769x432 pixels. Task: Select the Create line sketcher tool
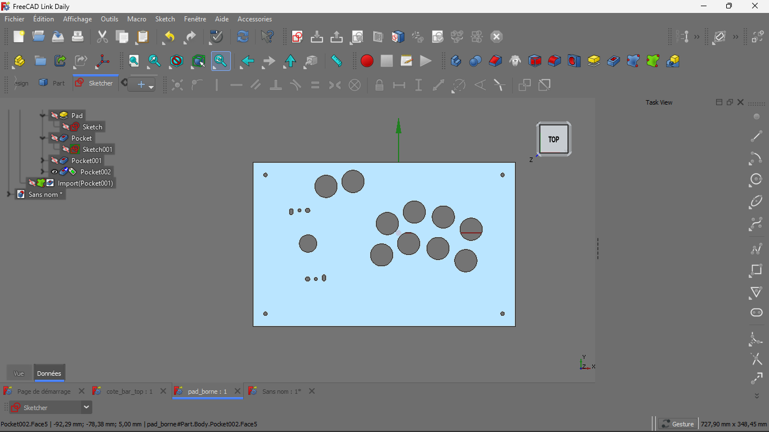click(x=757, y=137)
